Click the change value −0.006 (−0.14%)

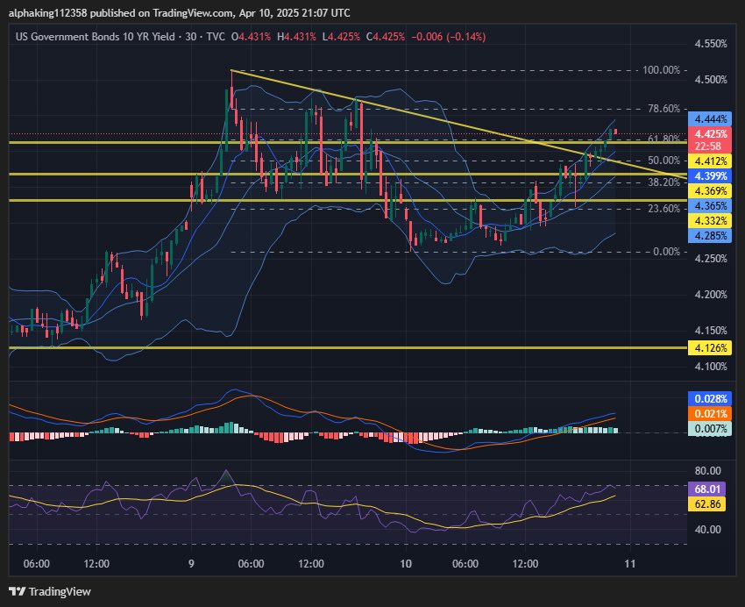point(448,37)
